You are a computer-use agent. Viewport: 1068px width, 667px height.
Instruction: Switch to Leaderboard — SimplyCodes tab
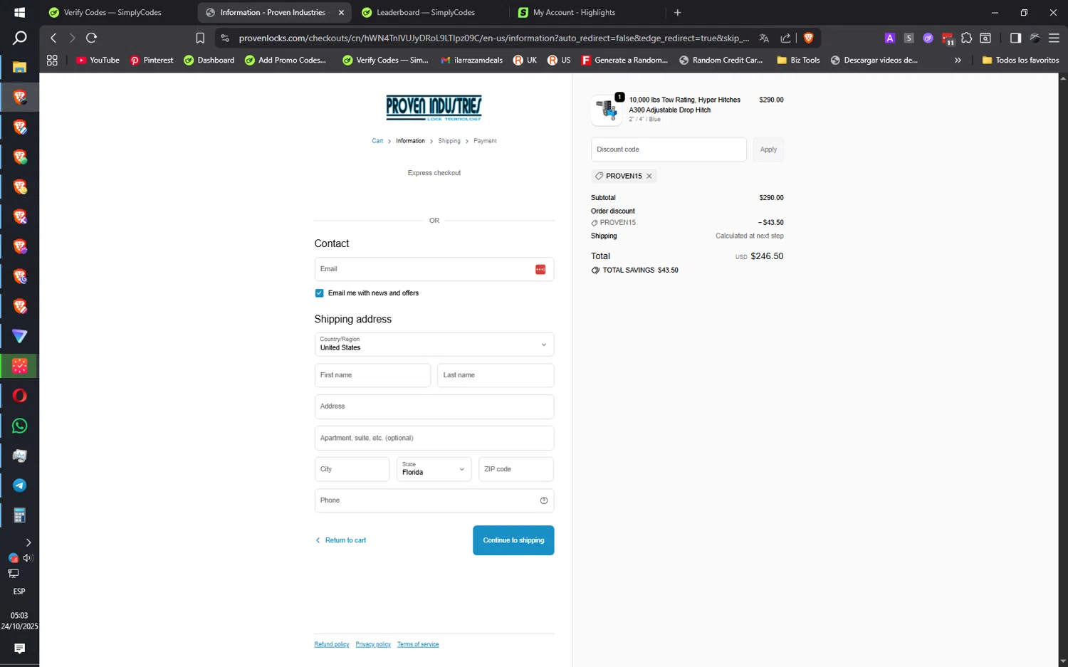tap(426, 13)
